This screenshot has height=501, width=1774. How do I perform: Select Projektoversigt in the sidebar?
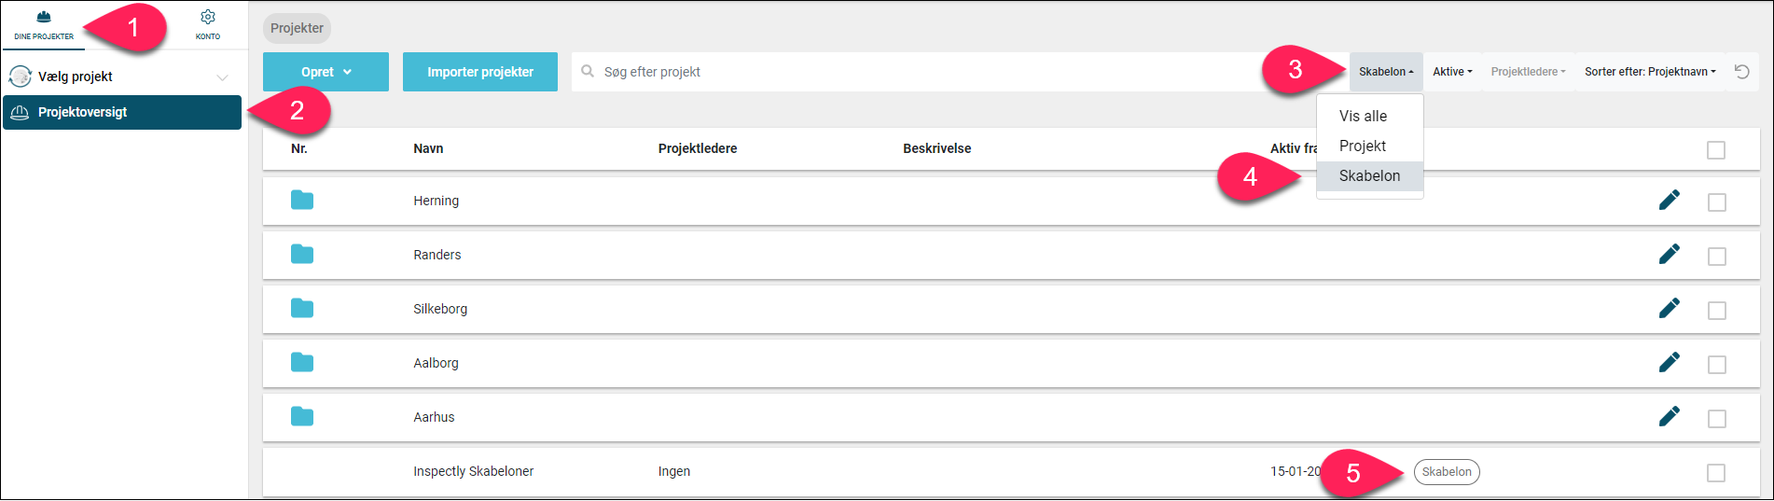point(122,112)
